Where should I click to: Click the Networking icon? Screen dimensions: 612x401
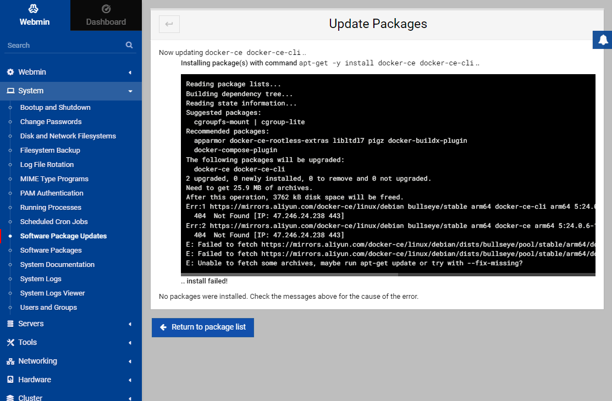pyautogui.click(x=10, y=361)
